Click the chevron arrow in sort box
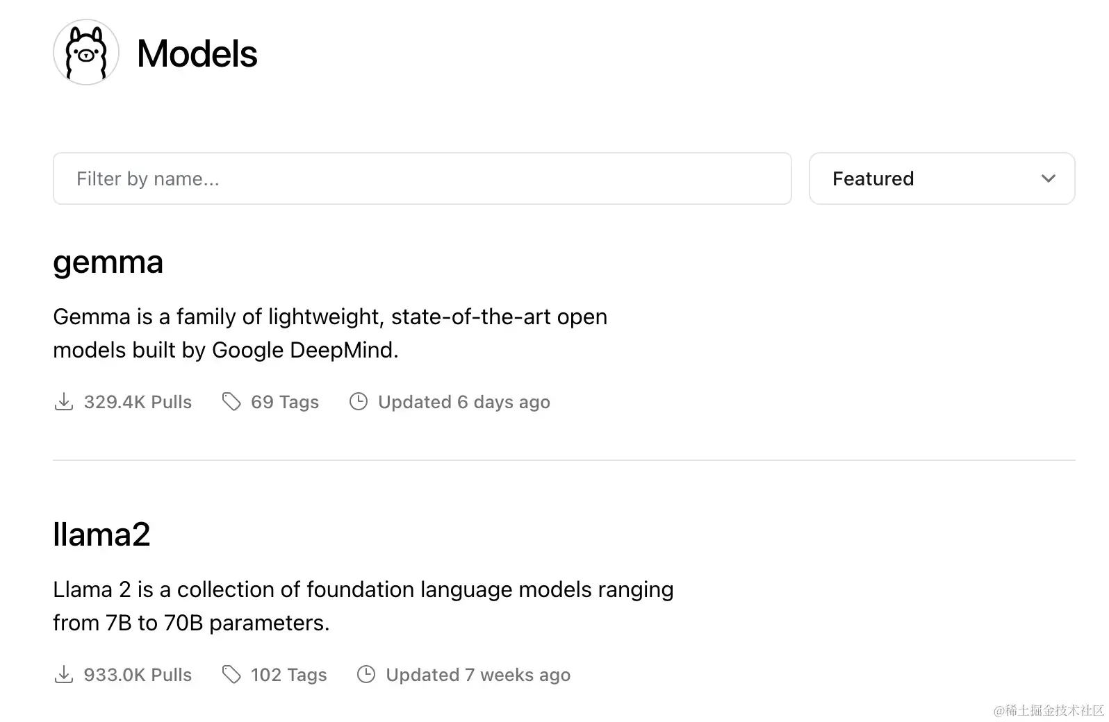 click(x=1048, y=179)
